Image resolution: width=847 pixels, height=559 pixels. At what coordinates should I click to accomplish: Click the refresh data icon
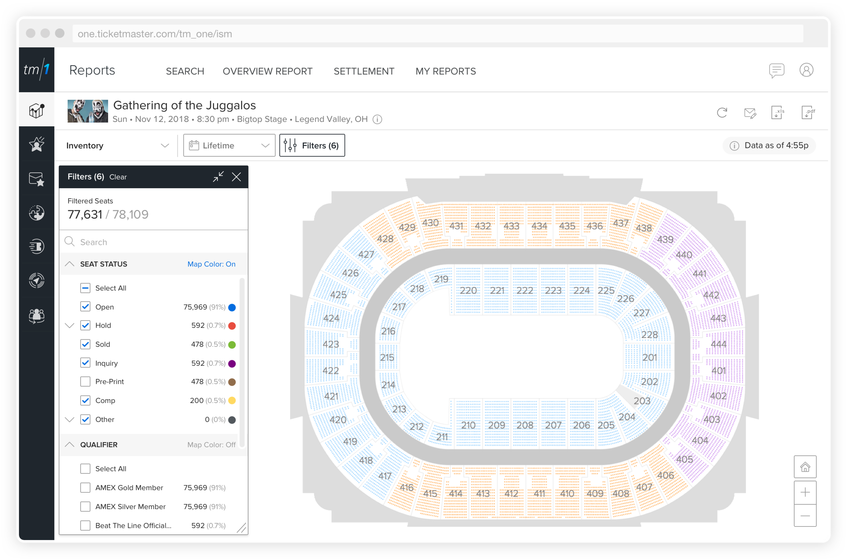tap(722, 113)
